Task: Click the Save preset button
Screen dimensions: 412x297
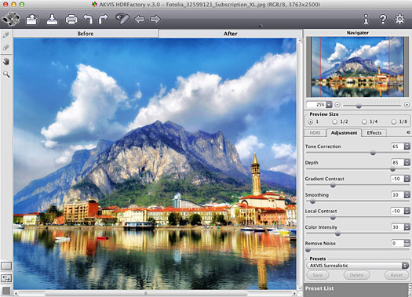Action: click(x=317, y=275)
